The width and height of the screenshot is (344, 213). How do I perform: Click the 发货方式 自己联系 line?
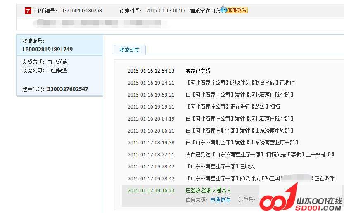(x=45, y=62)
